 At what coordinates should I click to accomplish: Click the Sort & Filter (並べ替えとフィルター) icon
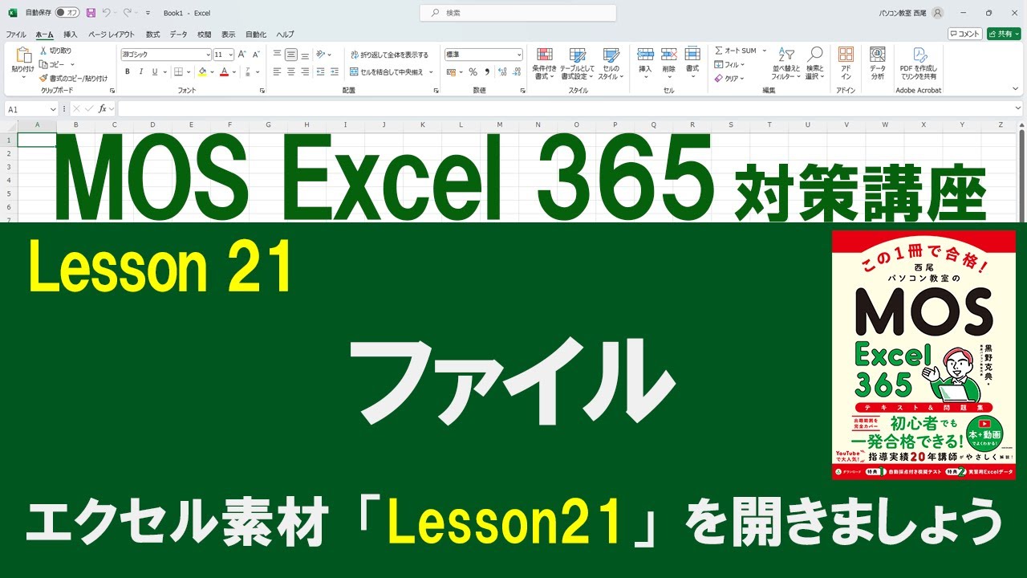(x=787, y=55)
